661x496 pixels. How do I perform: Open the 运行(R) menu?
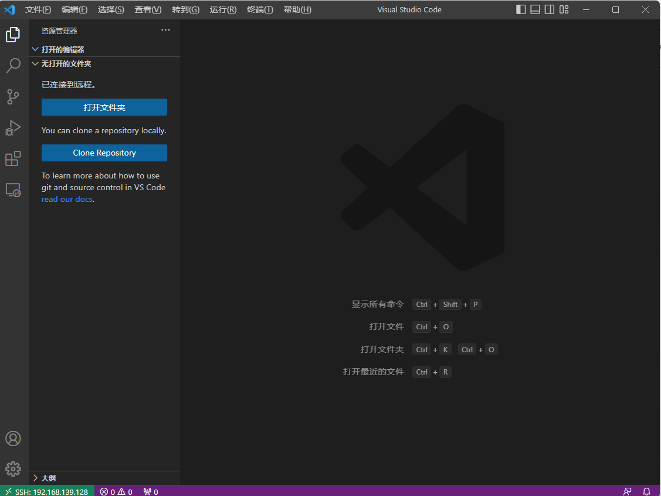tap(223, 9)
